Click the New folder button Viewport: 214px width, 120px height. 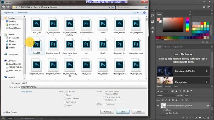(23, 13)
